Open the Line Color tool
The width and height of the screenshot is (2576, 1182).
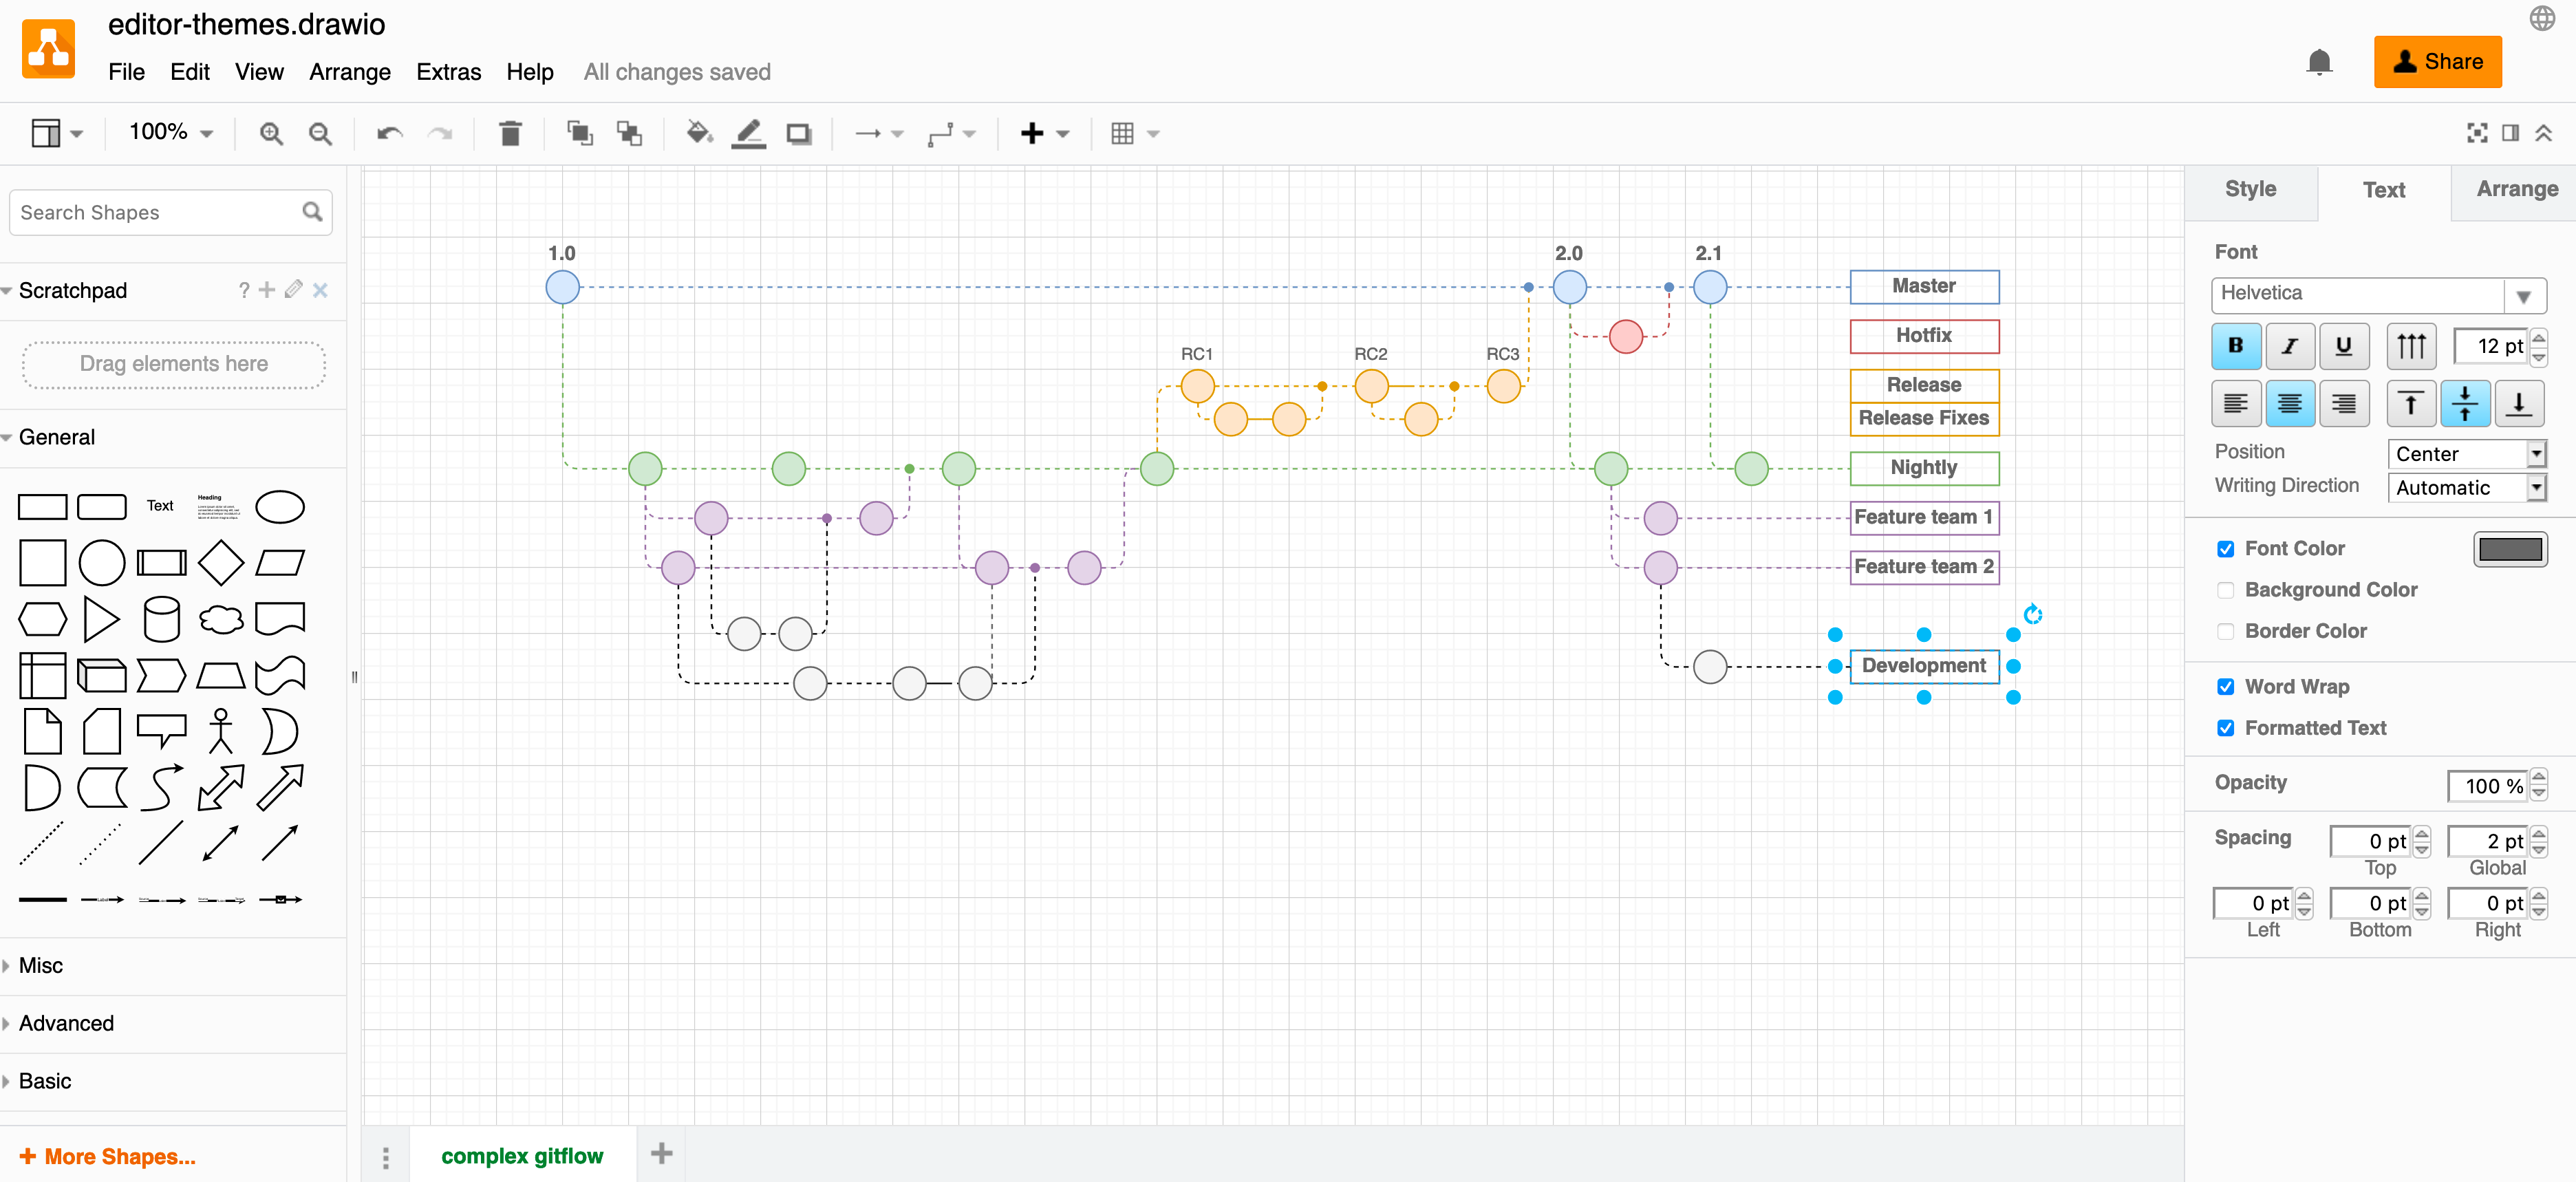pyautogui.click(x=748, y=133)
